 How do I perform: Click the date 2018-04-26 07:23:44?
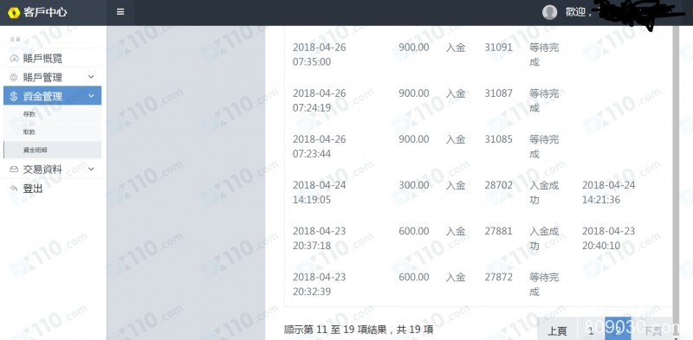(x=319, y=146)
